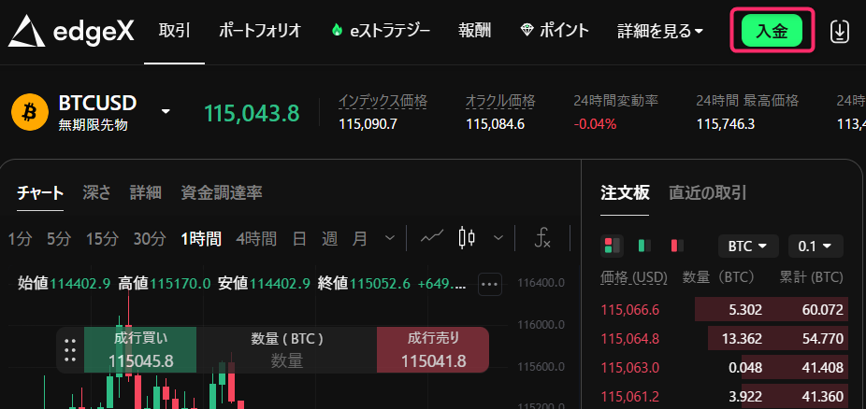Click the flame icon beside eストラテジー
Image resolution: width=866 pixels, height=409 pixels.
(x=337, y=31)
